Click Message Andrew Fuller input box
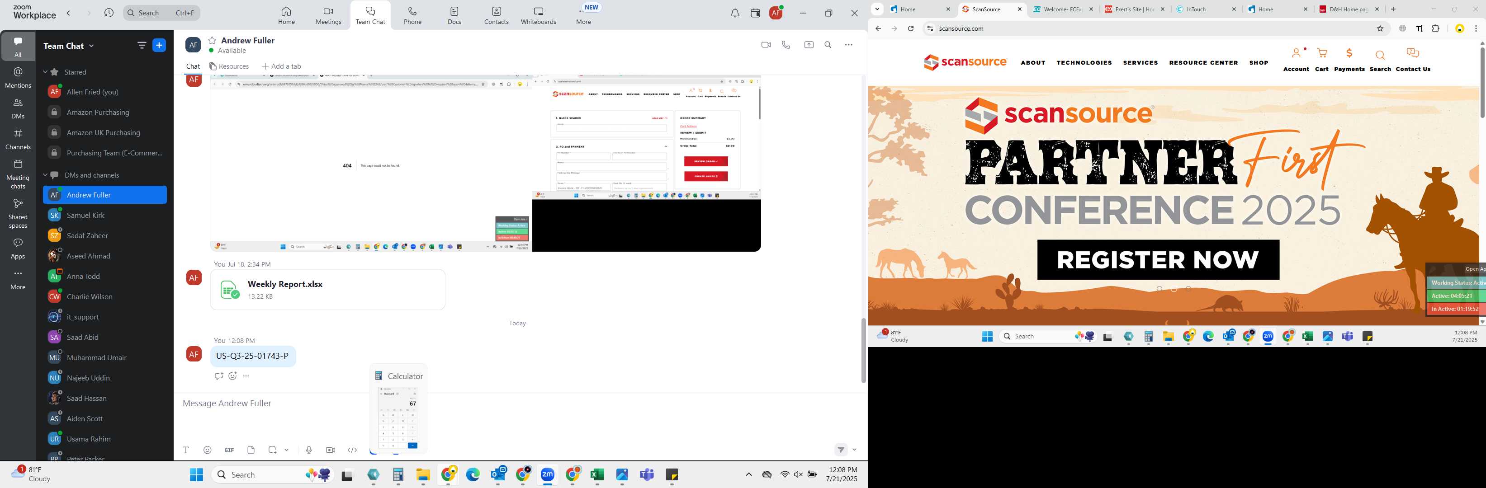 click(x=518, y=404)
